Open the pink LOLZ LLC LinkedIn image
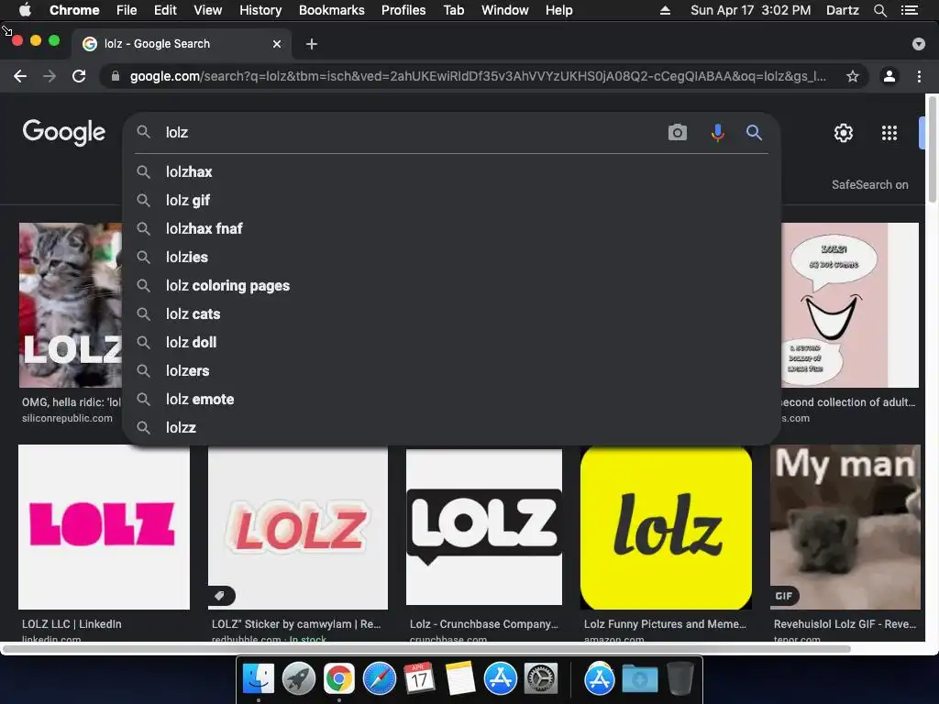The image size is (939, 704). [105, 527]
